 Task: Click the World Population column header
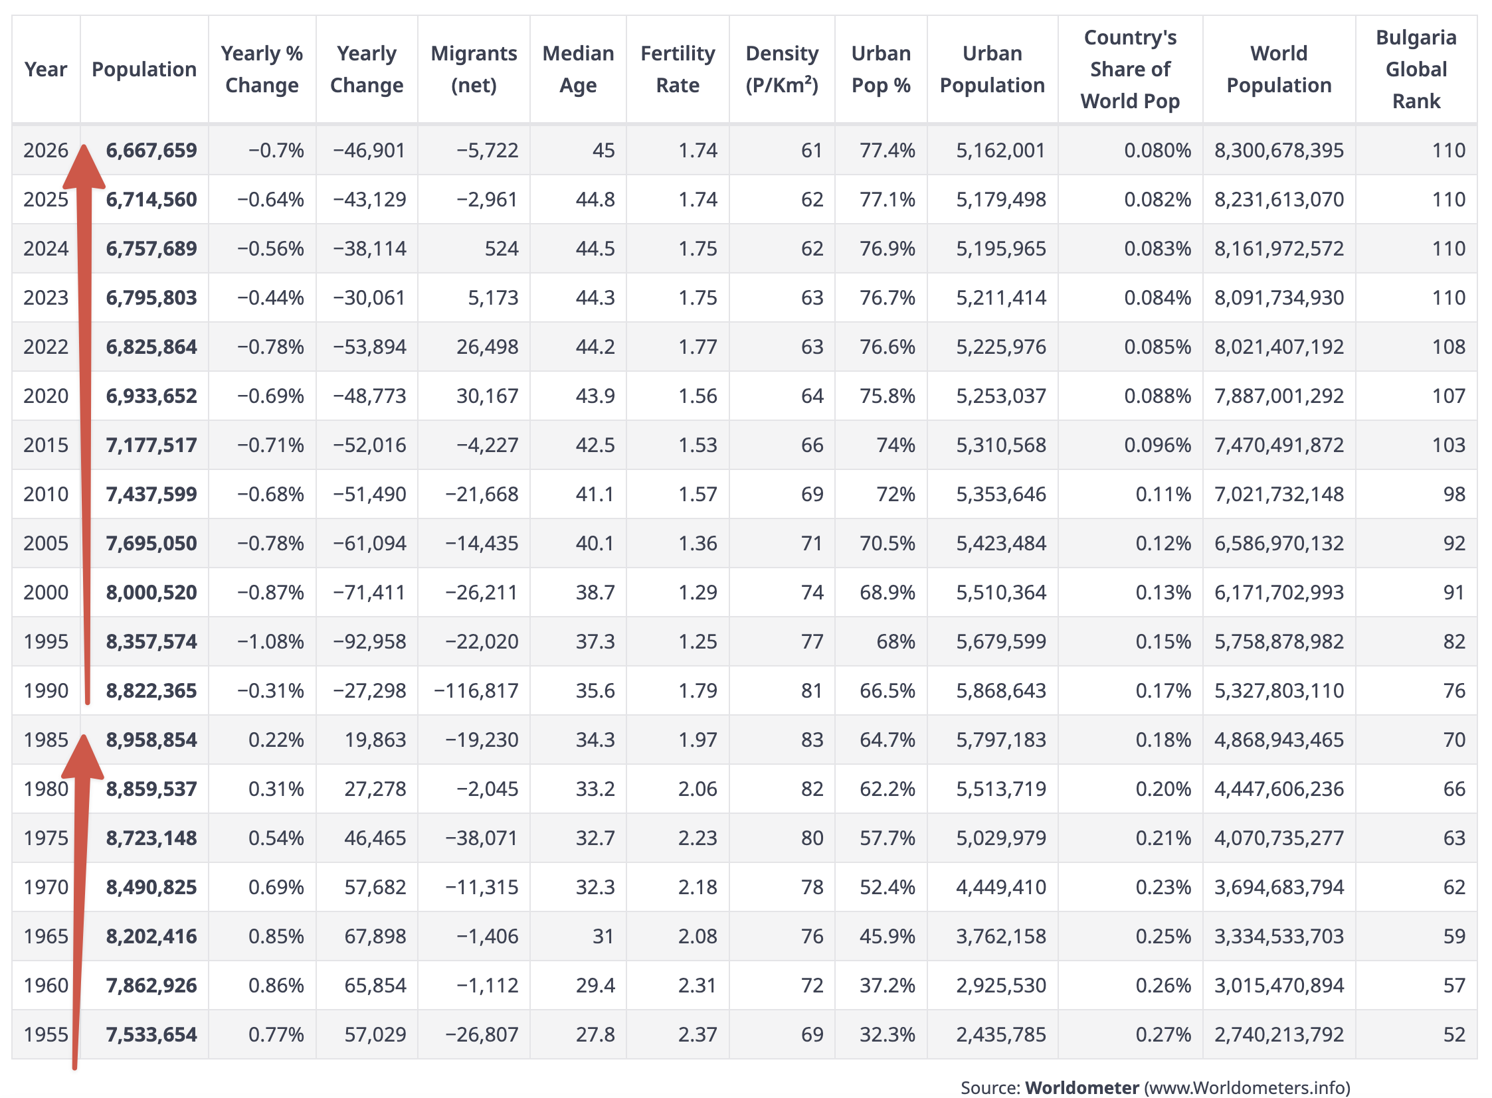coord(1278,69)
